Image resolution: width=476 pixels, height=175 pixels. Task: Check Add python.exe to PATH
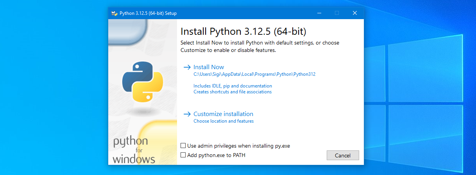[183, 155]
